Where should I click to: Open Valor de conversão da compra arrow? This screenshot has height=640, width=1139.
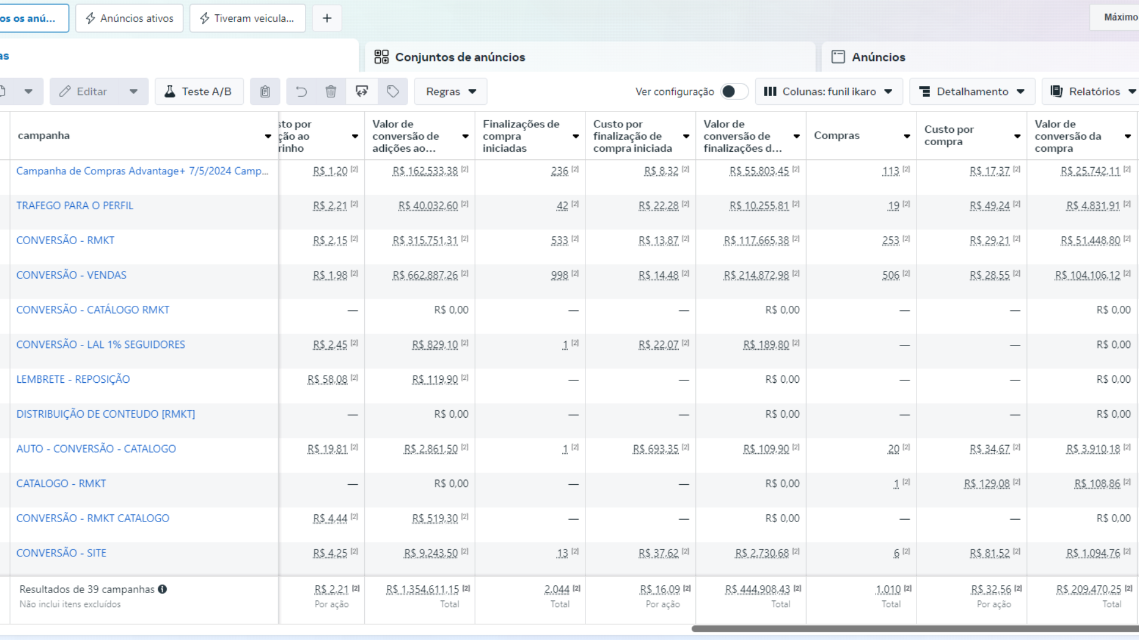[x=1128, y=136]
